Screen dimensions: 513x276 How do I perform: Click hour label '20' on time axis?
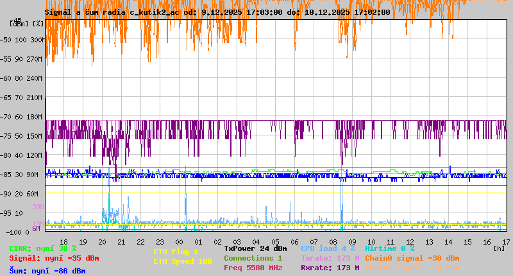click(x=103, y=242)
